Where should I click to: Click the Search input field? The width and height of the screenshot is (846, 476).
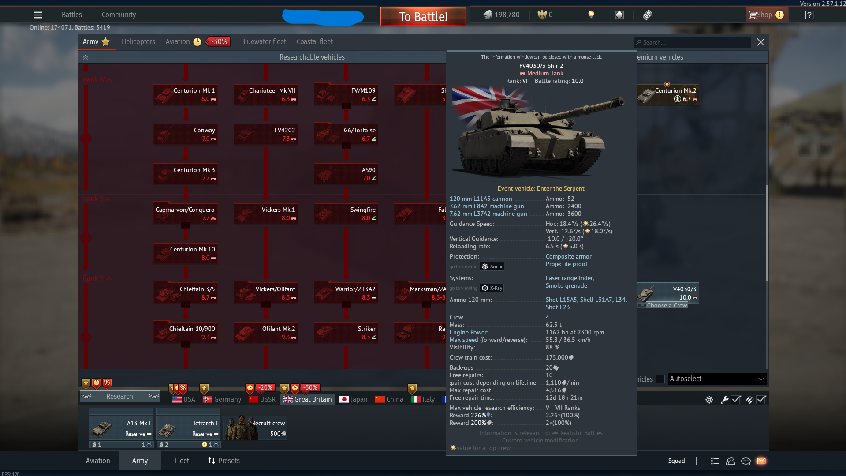[692, 43]
